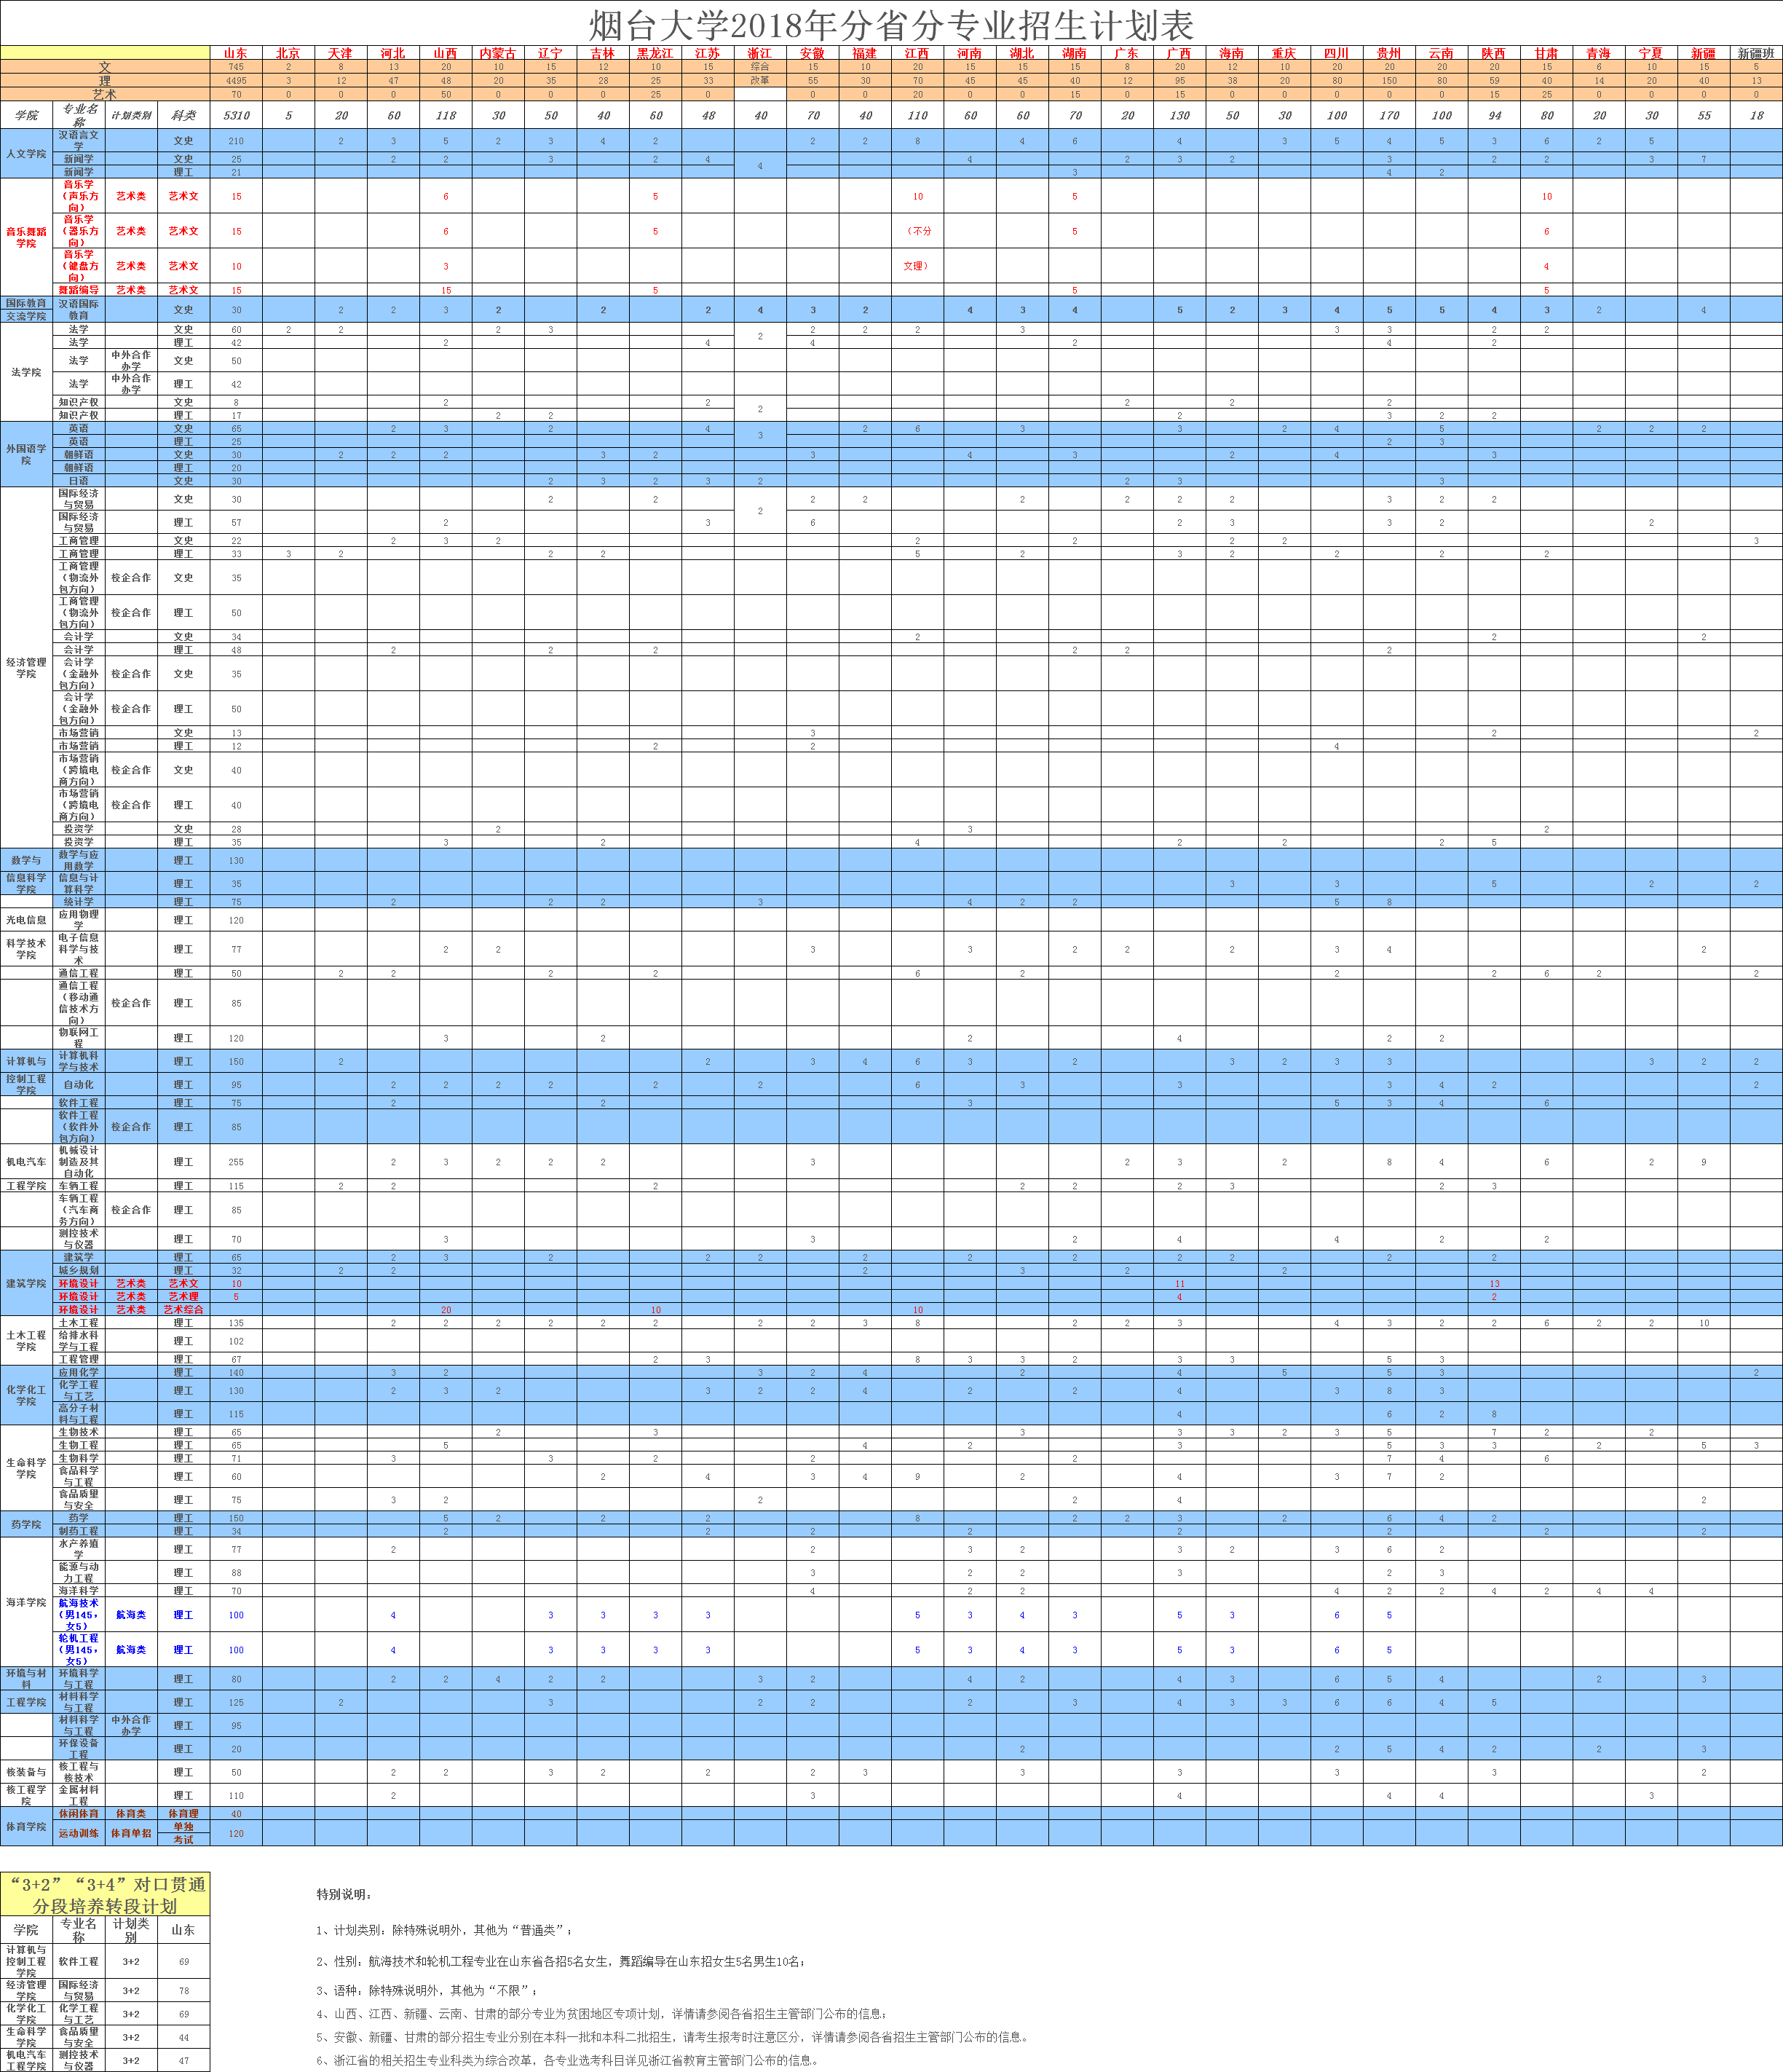Click the 特别说明 heading text

click(344, 1894)
